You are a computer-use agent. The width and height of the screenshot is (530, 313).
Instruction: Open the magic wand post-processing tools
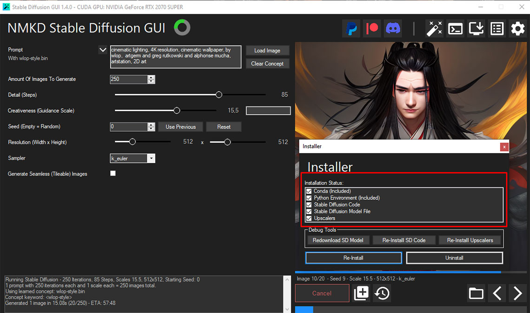coord(434,29)
